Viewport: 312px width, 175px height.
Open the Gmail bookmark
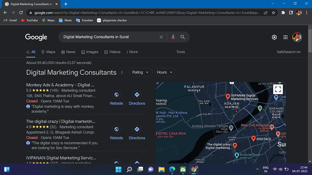[x=10, y=20]
